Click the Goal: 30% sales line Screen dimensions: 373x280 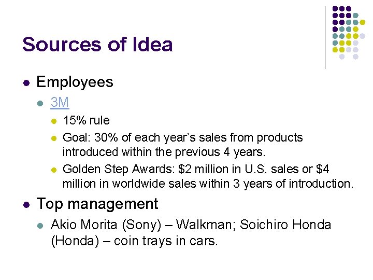(x=182, y=137)
